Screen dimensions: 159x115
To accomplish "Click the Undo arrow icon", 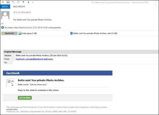I will pos(13,2).
